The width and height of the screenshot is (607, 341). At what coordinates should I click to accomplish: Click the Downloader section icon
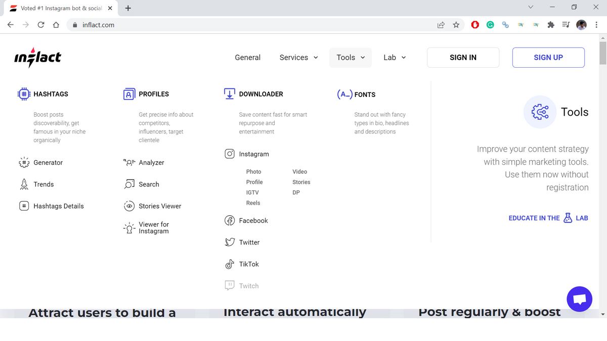tap(230, 93)
